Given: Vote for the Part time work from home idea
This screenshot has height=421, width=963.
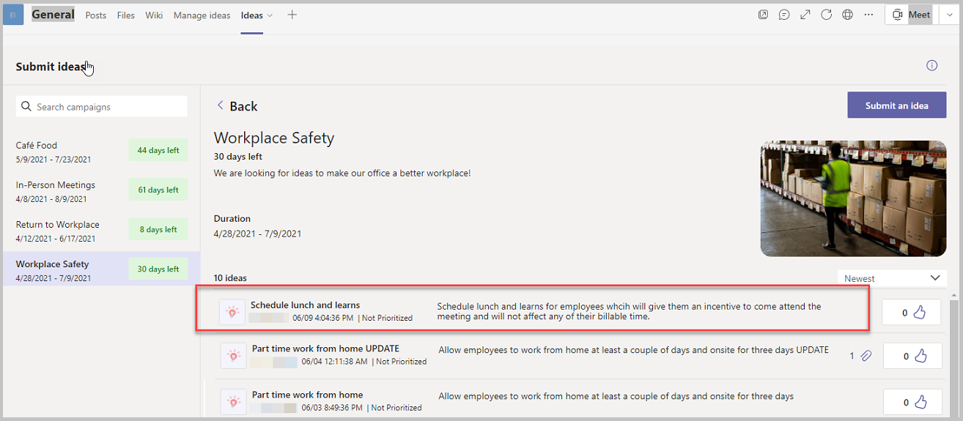Looking at the screenshot, I should click(x=912, y=401).
